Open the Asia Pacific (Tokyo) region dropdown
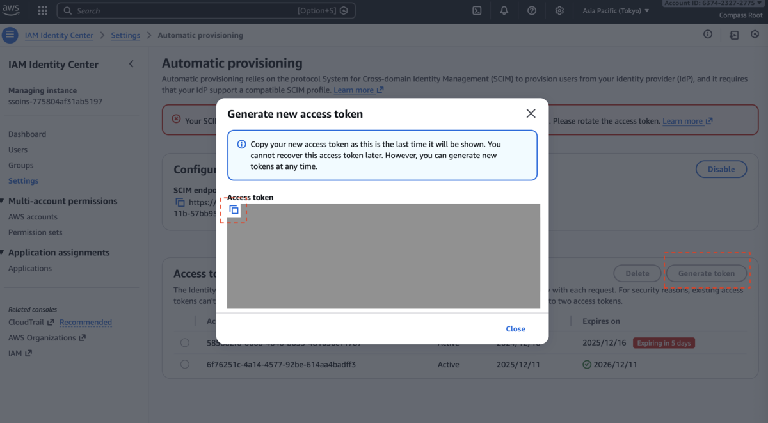This screenshot has width=768, height=423. tap(616, 11)
